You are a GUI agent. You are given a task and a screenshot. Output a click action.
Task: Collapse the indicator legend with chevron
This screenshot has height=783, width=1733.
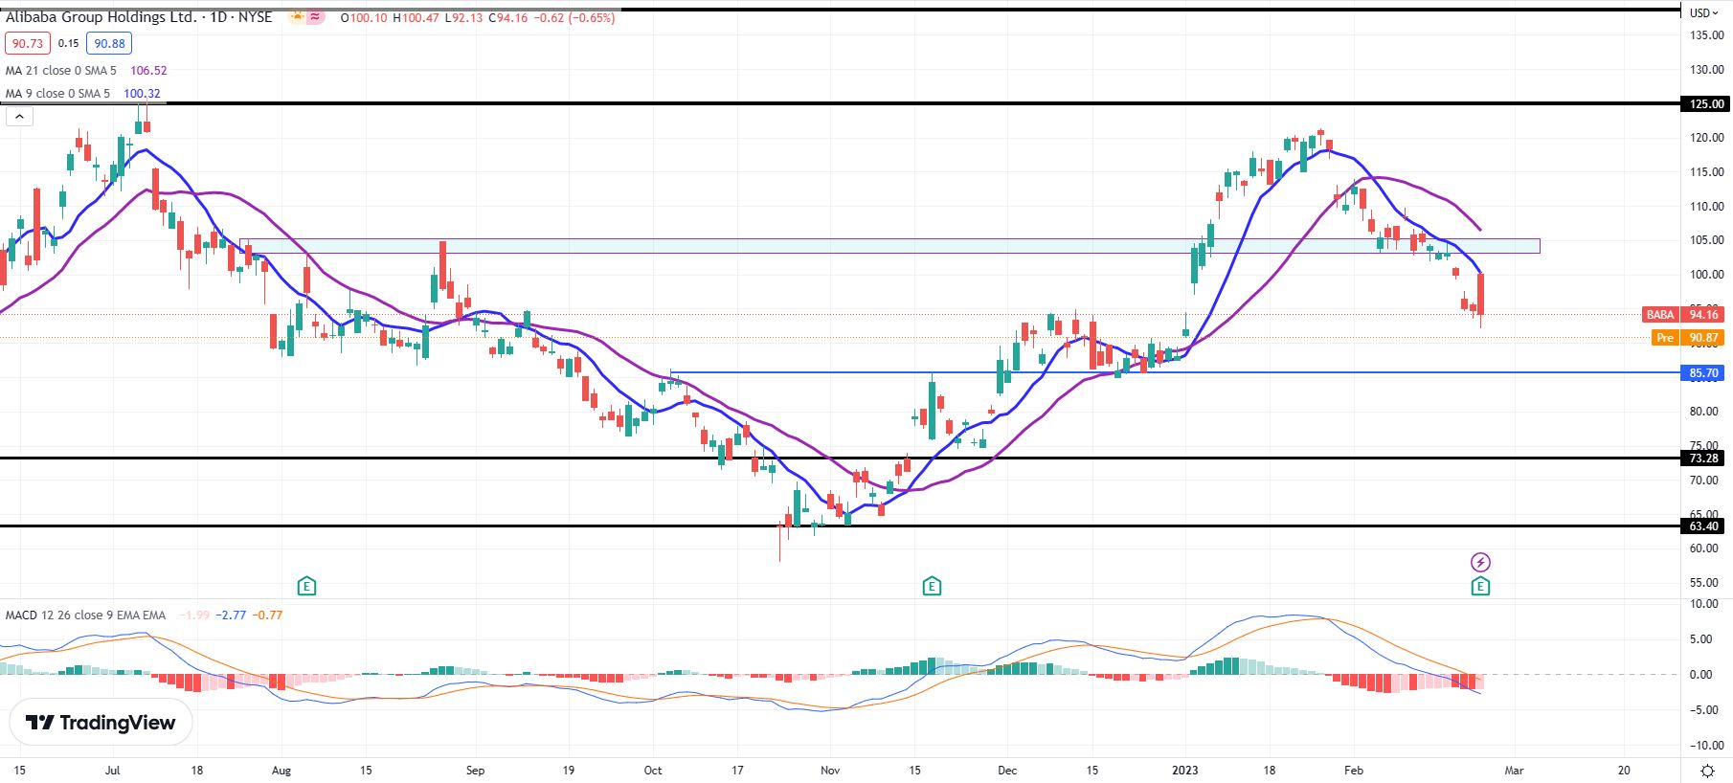(x=19, y=117)
